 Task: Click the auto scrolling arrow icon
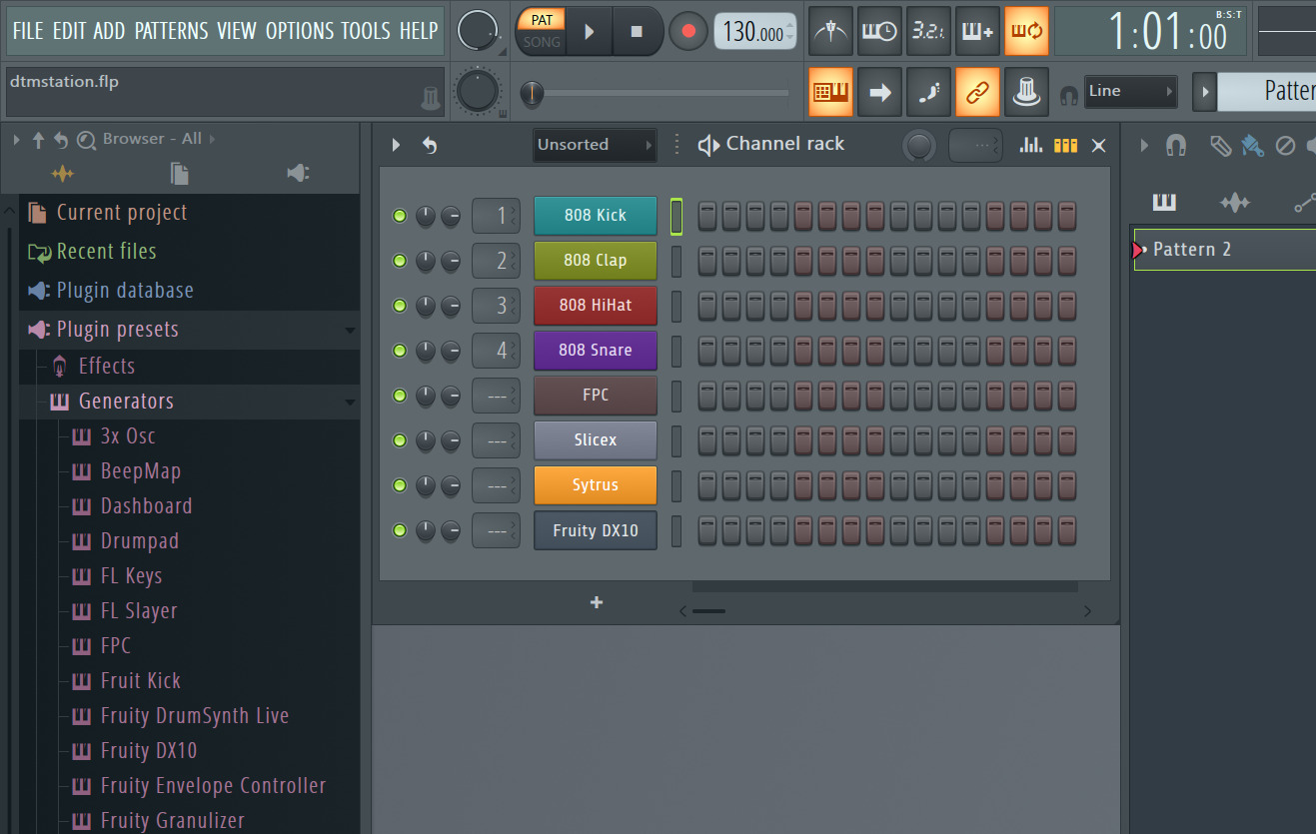pyautogui.click(x=880, y=92)
